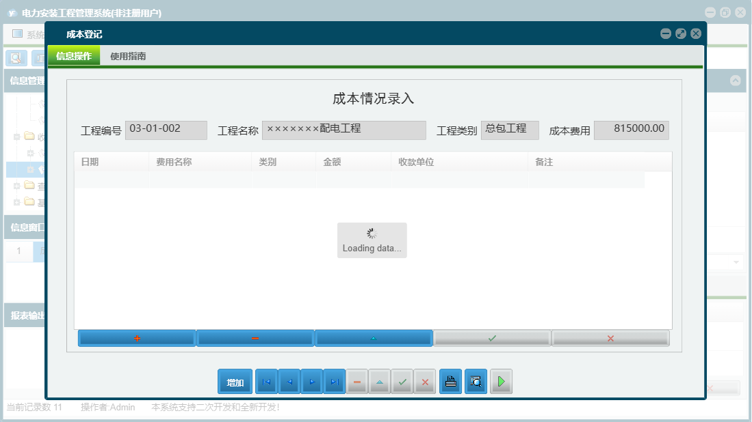Click the minus icon to delete a record

point(357,381)
